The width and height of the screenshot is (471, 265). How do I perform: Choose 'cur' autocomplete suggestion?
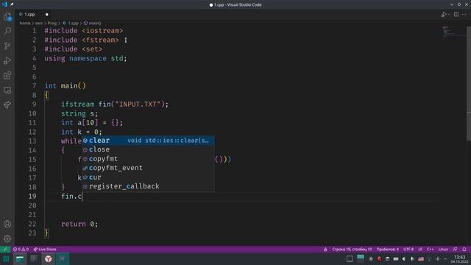pos(149,177)
